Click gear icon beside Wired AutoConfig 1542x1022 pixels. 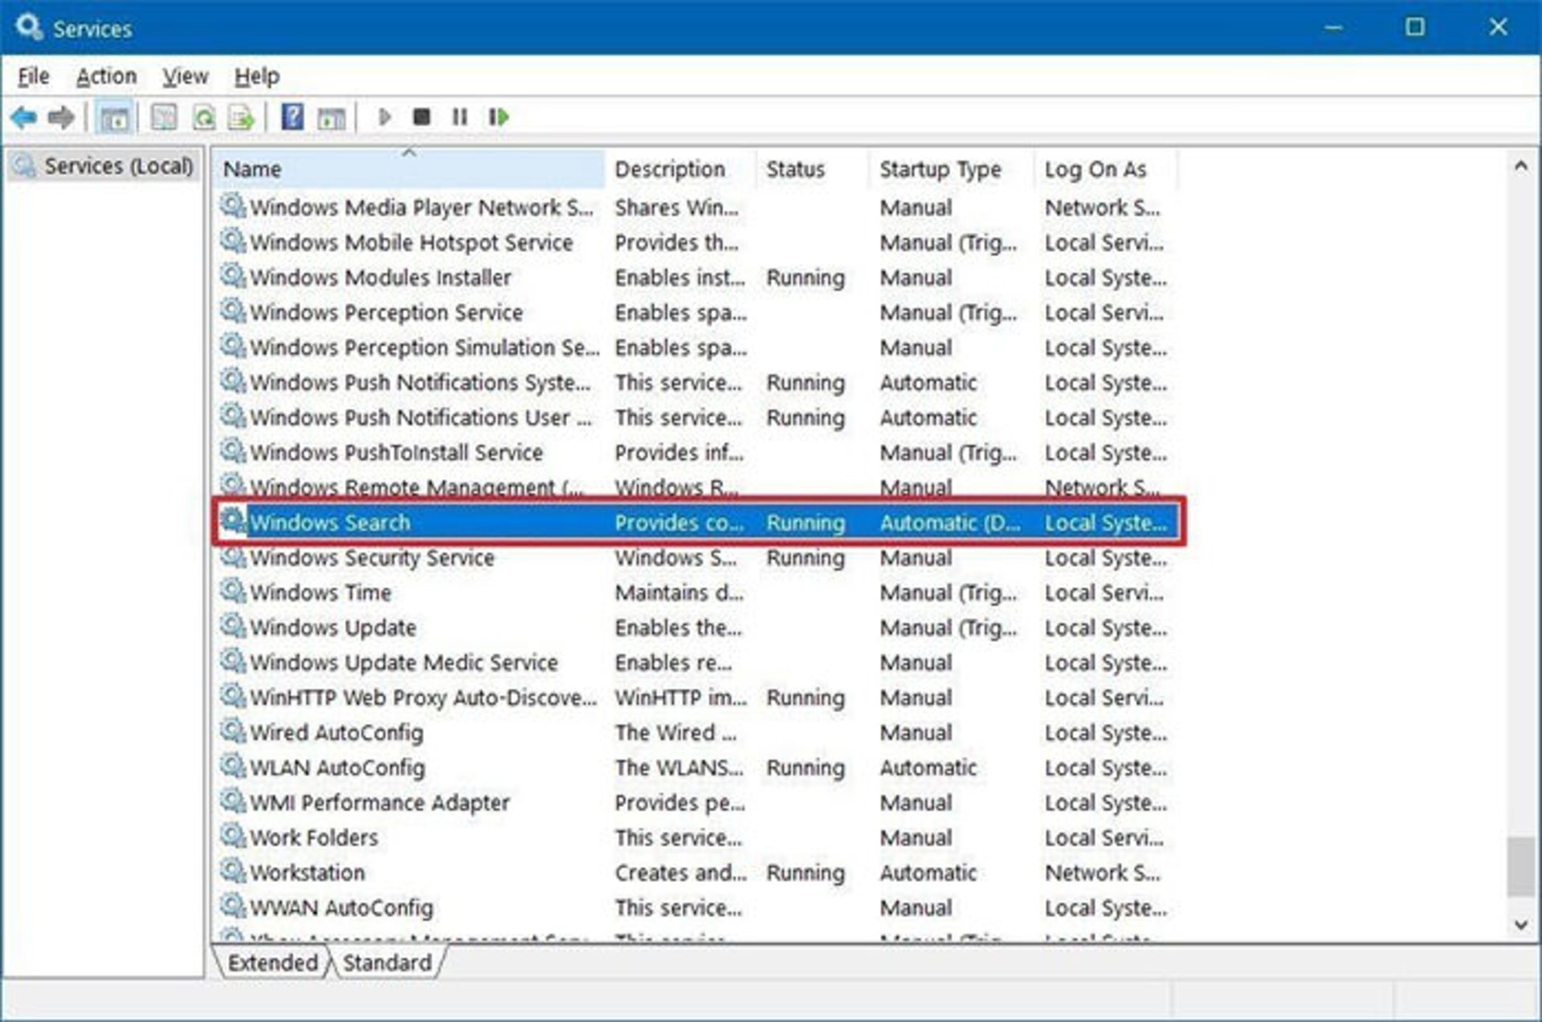point(233,731)
